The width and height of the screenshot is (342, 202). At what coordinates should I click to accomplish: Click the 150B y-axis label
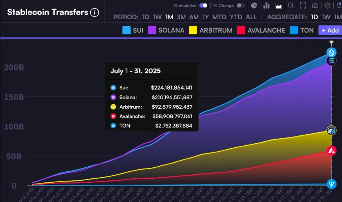14,97
